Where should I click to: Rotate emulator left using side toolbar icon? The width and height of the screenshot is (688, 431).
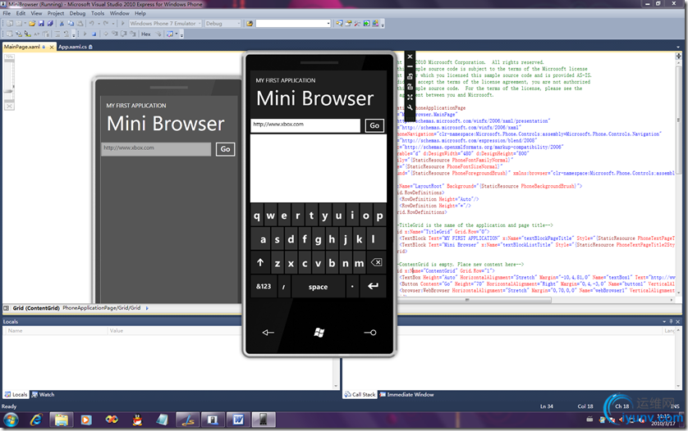click(410, 77)
